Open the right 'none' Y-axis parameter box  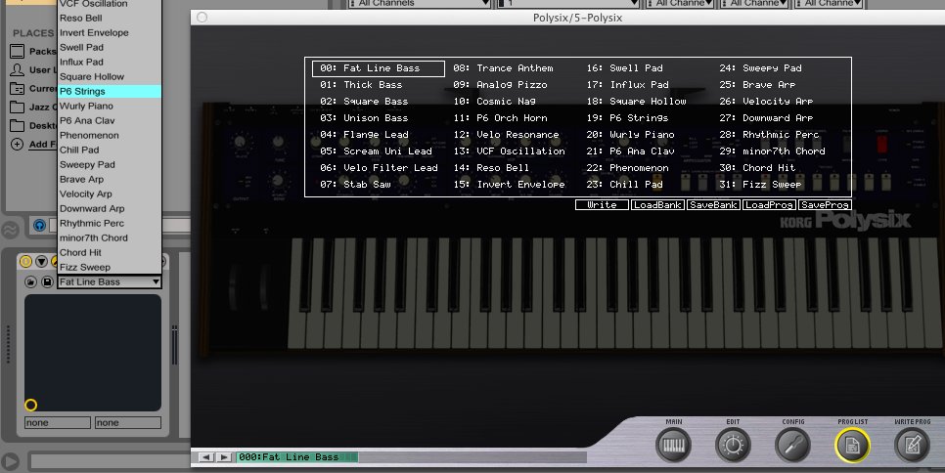pyautogui.click(x=128, y=423)
